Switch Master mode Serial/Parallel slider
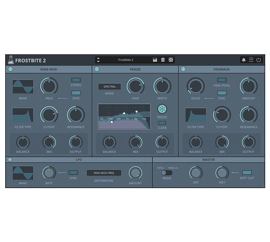Image resolution: width=270 pixels, height=242 pixels. click(167, 173)
